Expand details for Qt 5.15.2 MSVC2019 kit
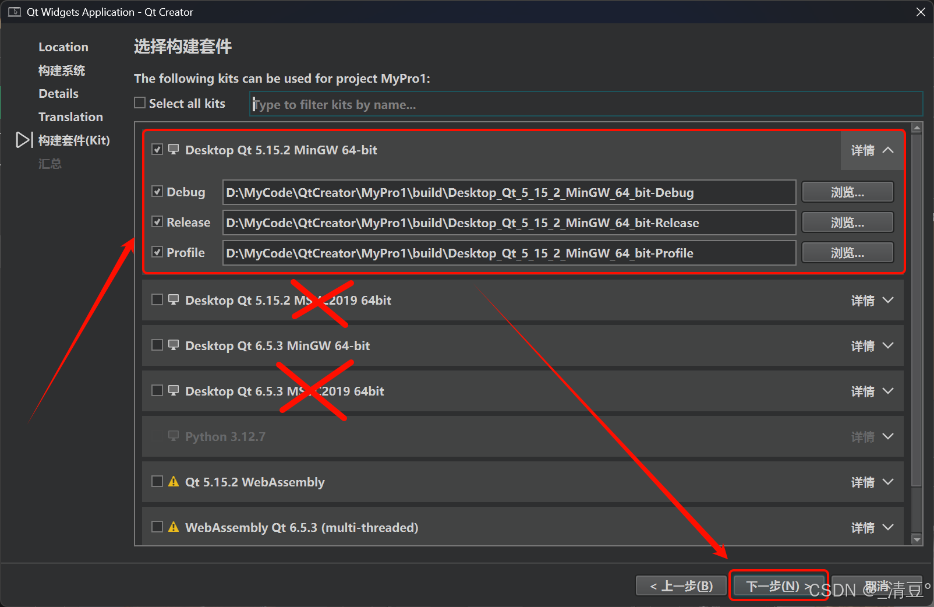Image resolution: width=934 pixels, height=607 pixels. (872, 301)
